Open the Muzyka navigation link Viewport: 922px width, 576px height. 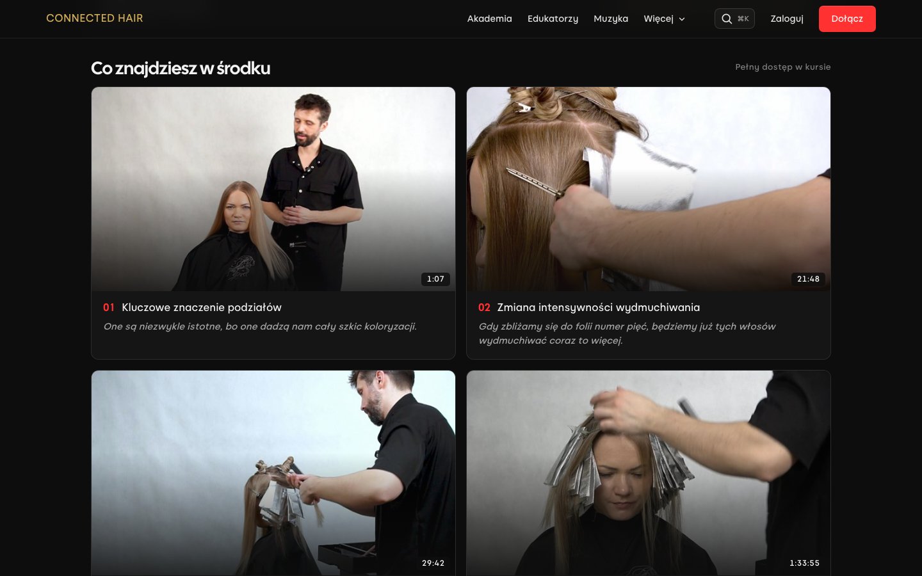(x=611, y=19)
